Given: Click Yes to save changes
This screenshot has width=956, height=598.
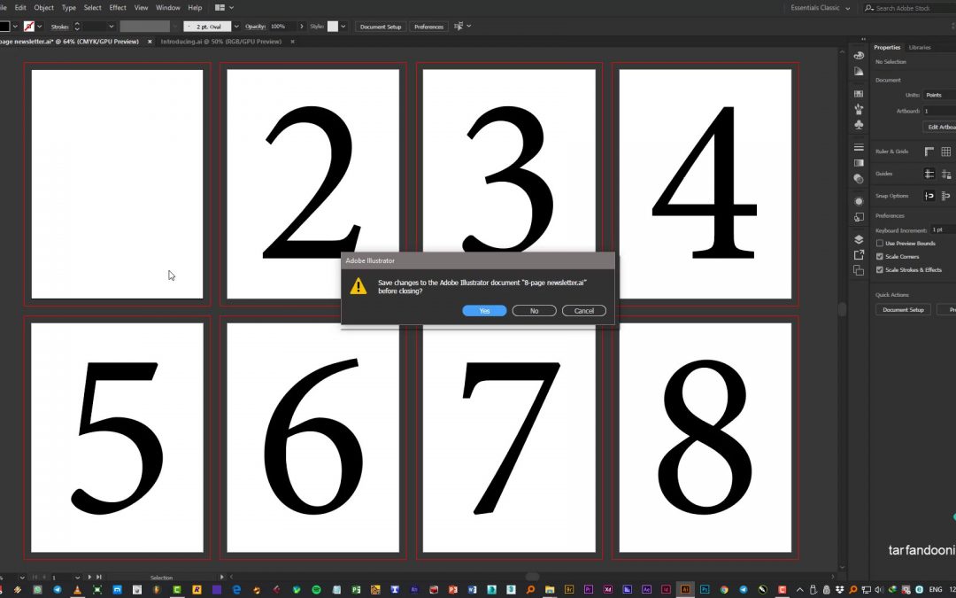Looking at the screenshot, I should click(484, 311).
